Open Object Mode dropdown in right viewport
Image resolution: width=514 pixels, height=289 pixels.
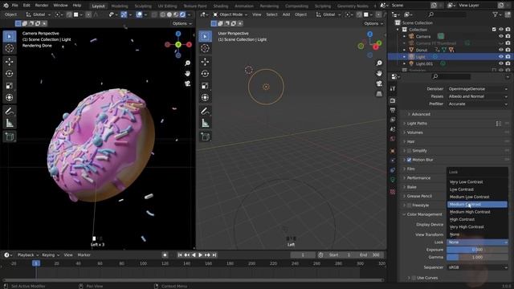(x=230, y=14)
